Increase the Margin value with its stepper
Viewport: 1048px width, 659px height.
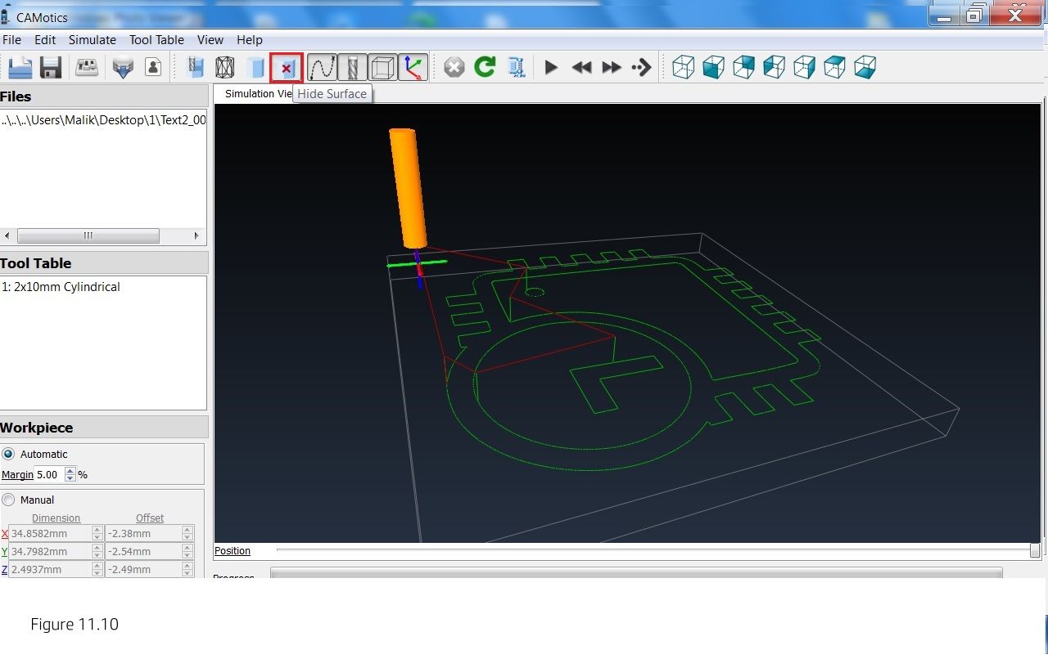70,470
